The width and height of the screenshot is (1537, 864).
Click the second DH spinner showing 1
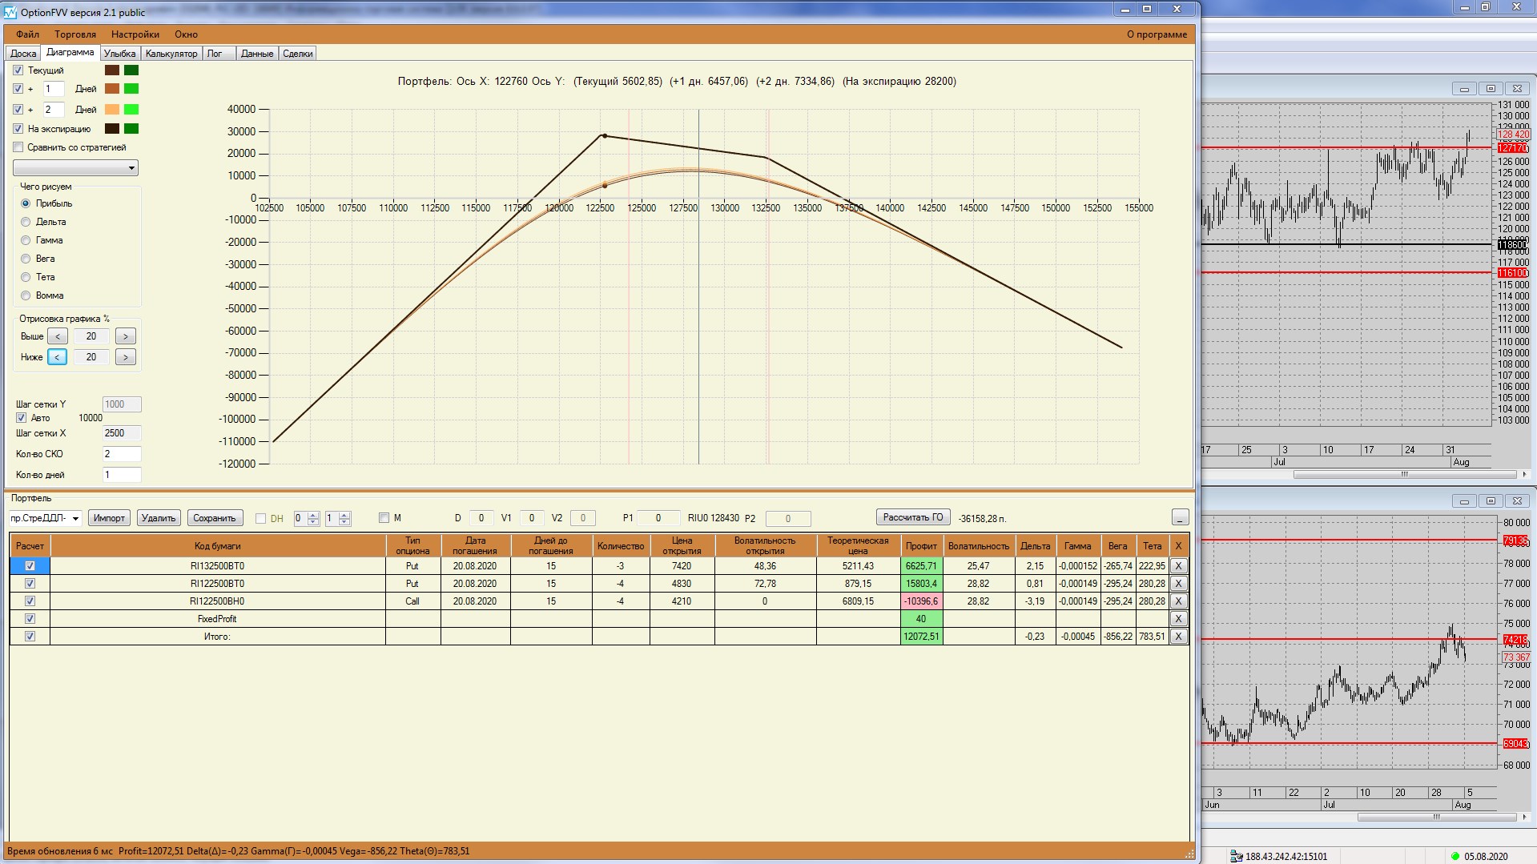(338, 518)
